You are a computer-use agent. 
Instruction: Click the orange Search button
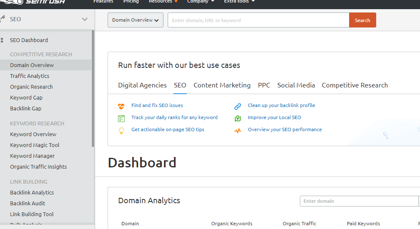[362, 20]
